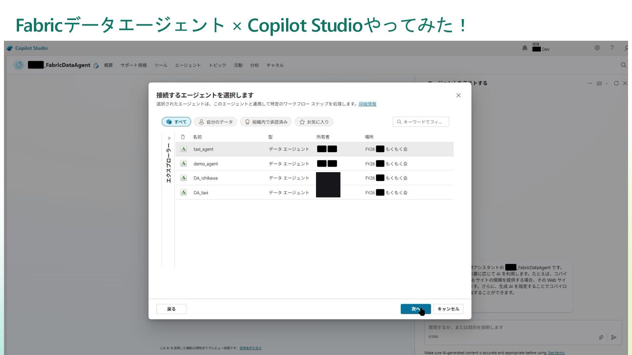Click the FabricDataAgent agent avatar icon

(x=19, y=65)
